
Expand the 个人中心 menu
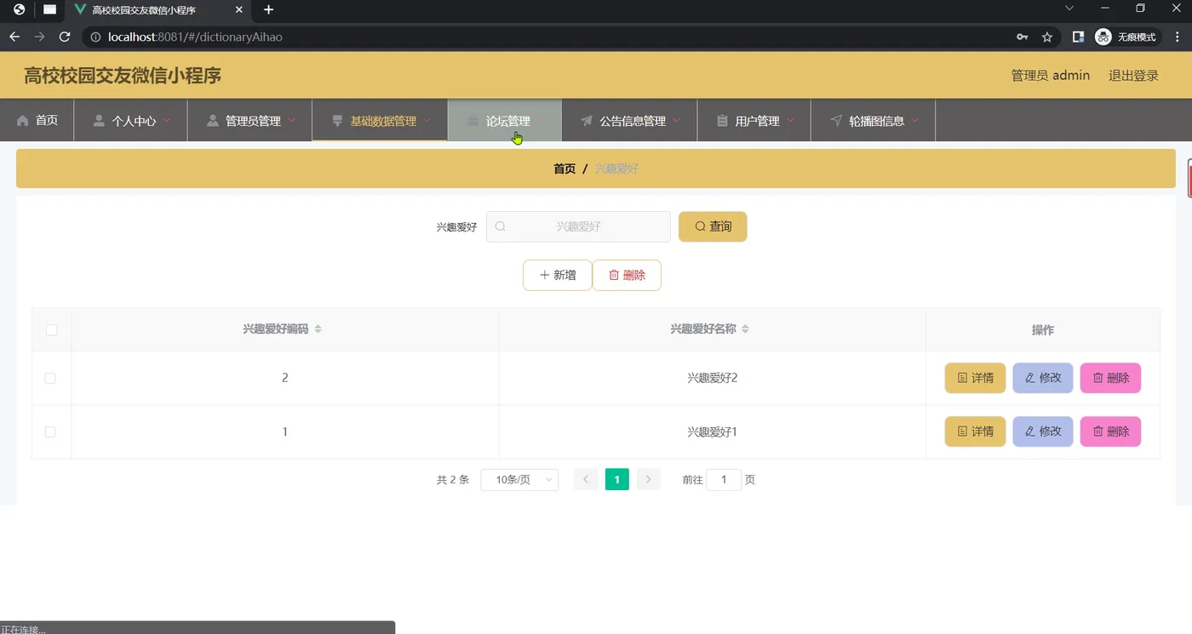pyautogui.click(x=131, y=121)
